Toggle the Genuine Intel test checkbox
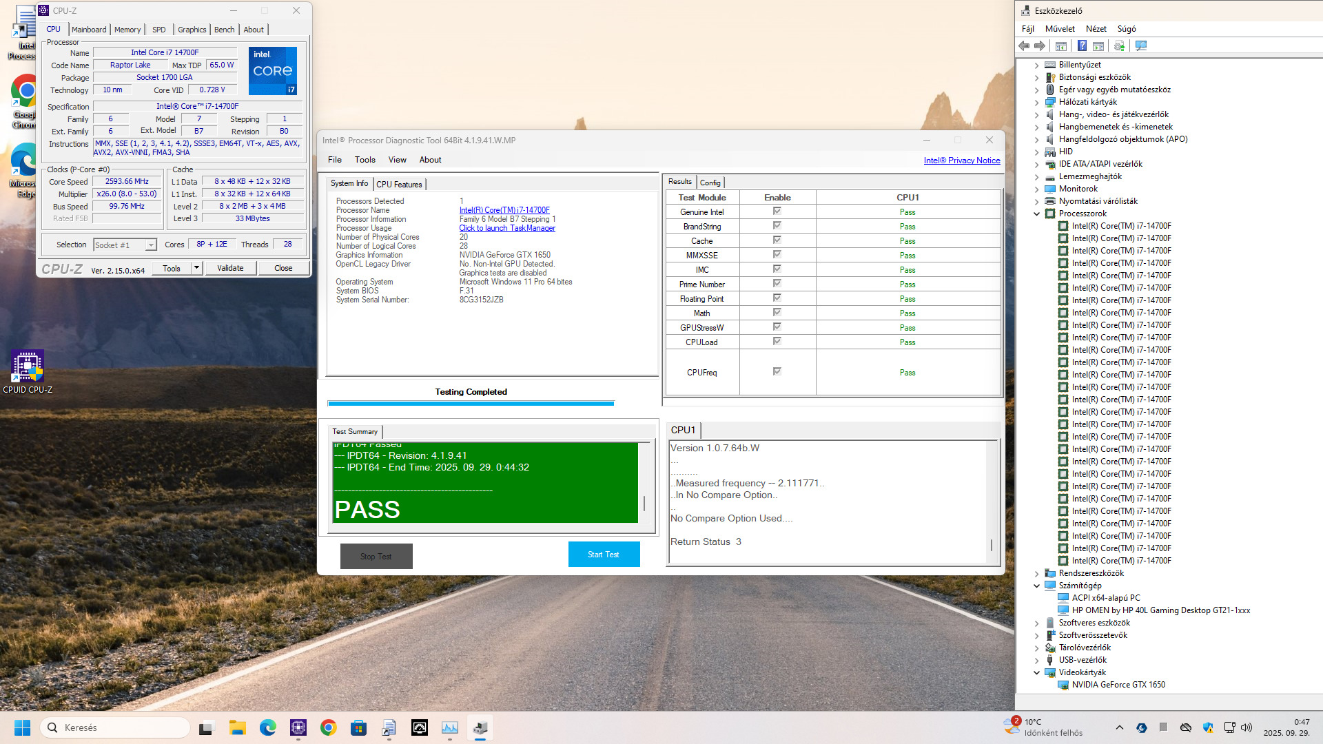The width and height of the screenshot is (1323, 744). click(x=777, y=211)
